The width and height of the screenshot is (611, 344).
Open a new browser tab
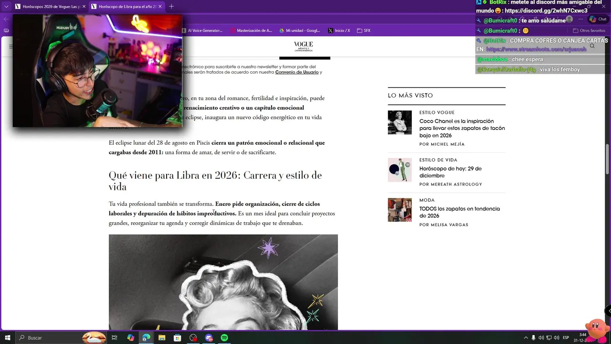171,7
